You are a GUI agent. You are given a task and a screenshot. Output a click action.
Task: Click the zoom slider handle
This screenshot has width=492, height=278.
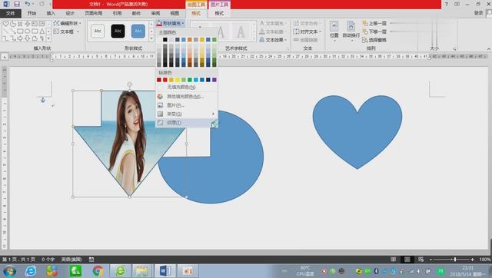tap(455, 260)
